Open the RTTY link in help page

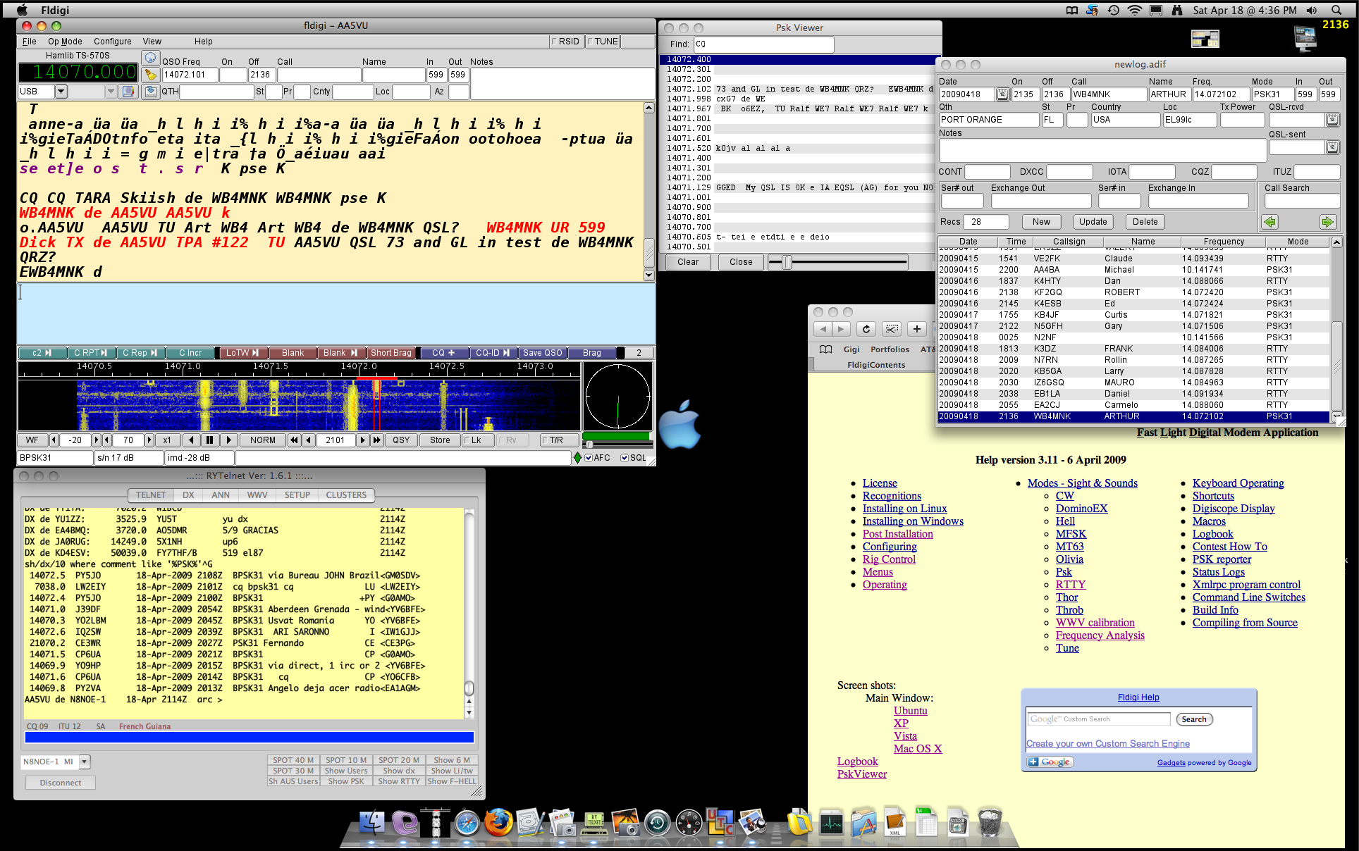[1071, 585]
